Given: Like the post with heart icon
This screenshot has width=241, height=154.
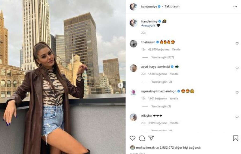Looking at the screenshot, I should (x=133, y=138).
